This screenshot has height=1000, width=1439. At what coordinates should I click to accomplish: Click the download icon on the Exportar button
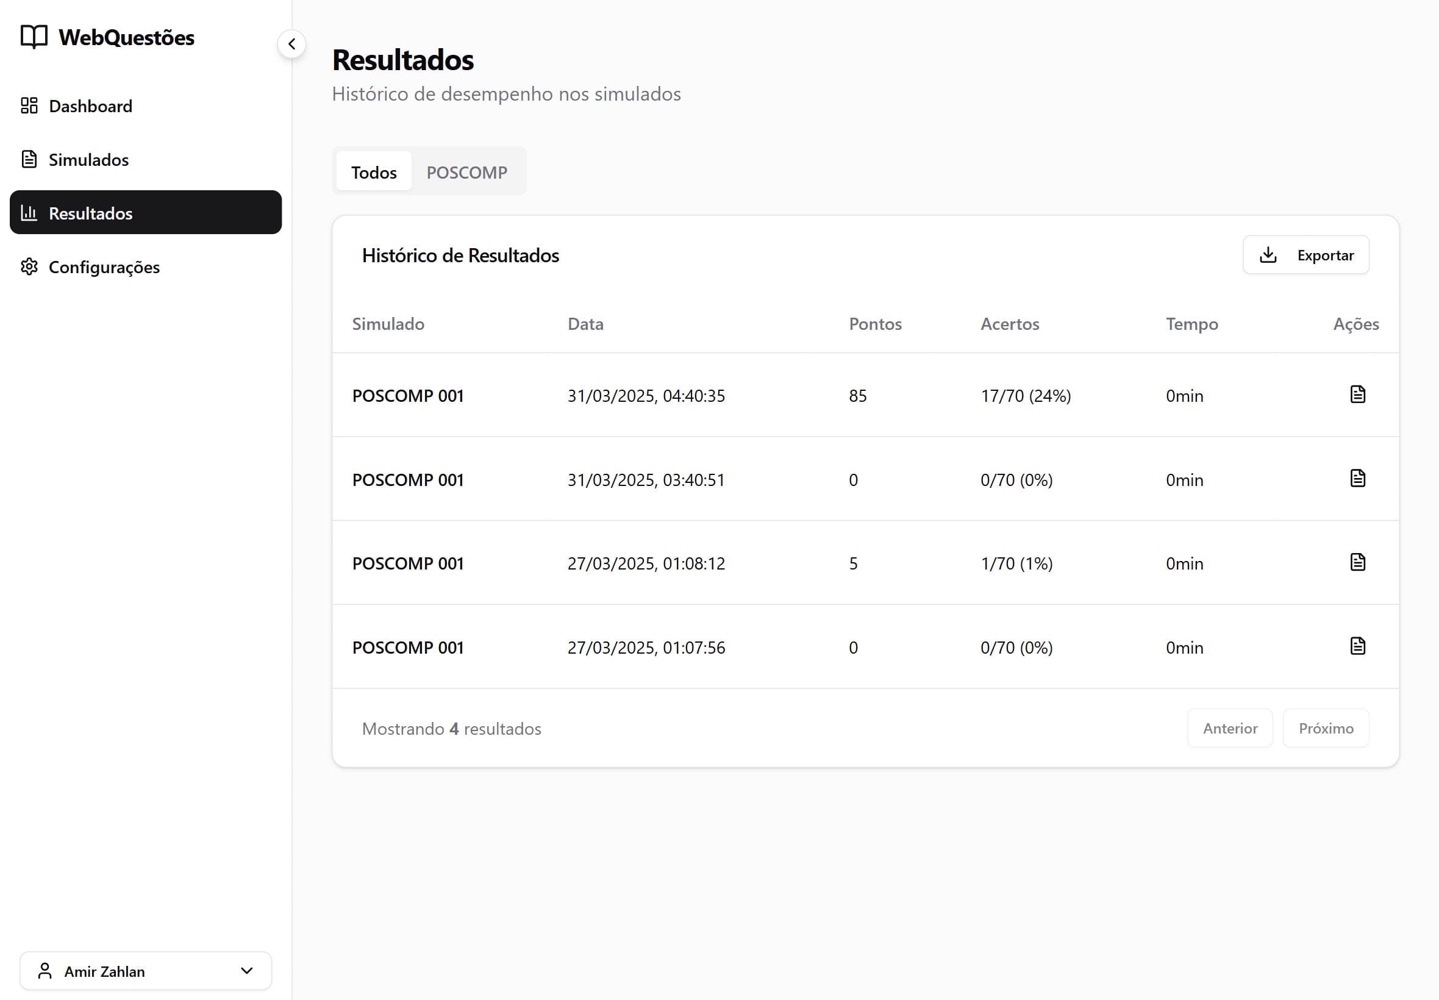[1269, 254]
